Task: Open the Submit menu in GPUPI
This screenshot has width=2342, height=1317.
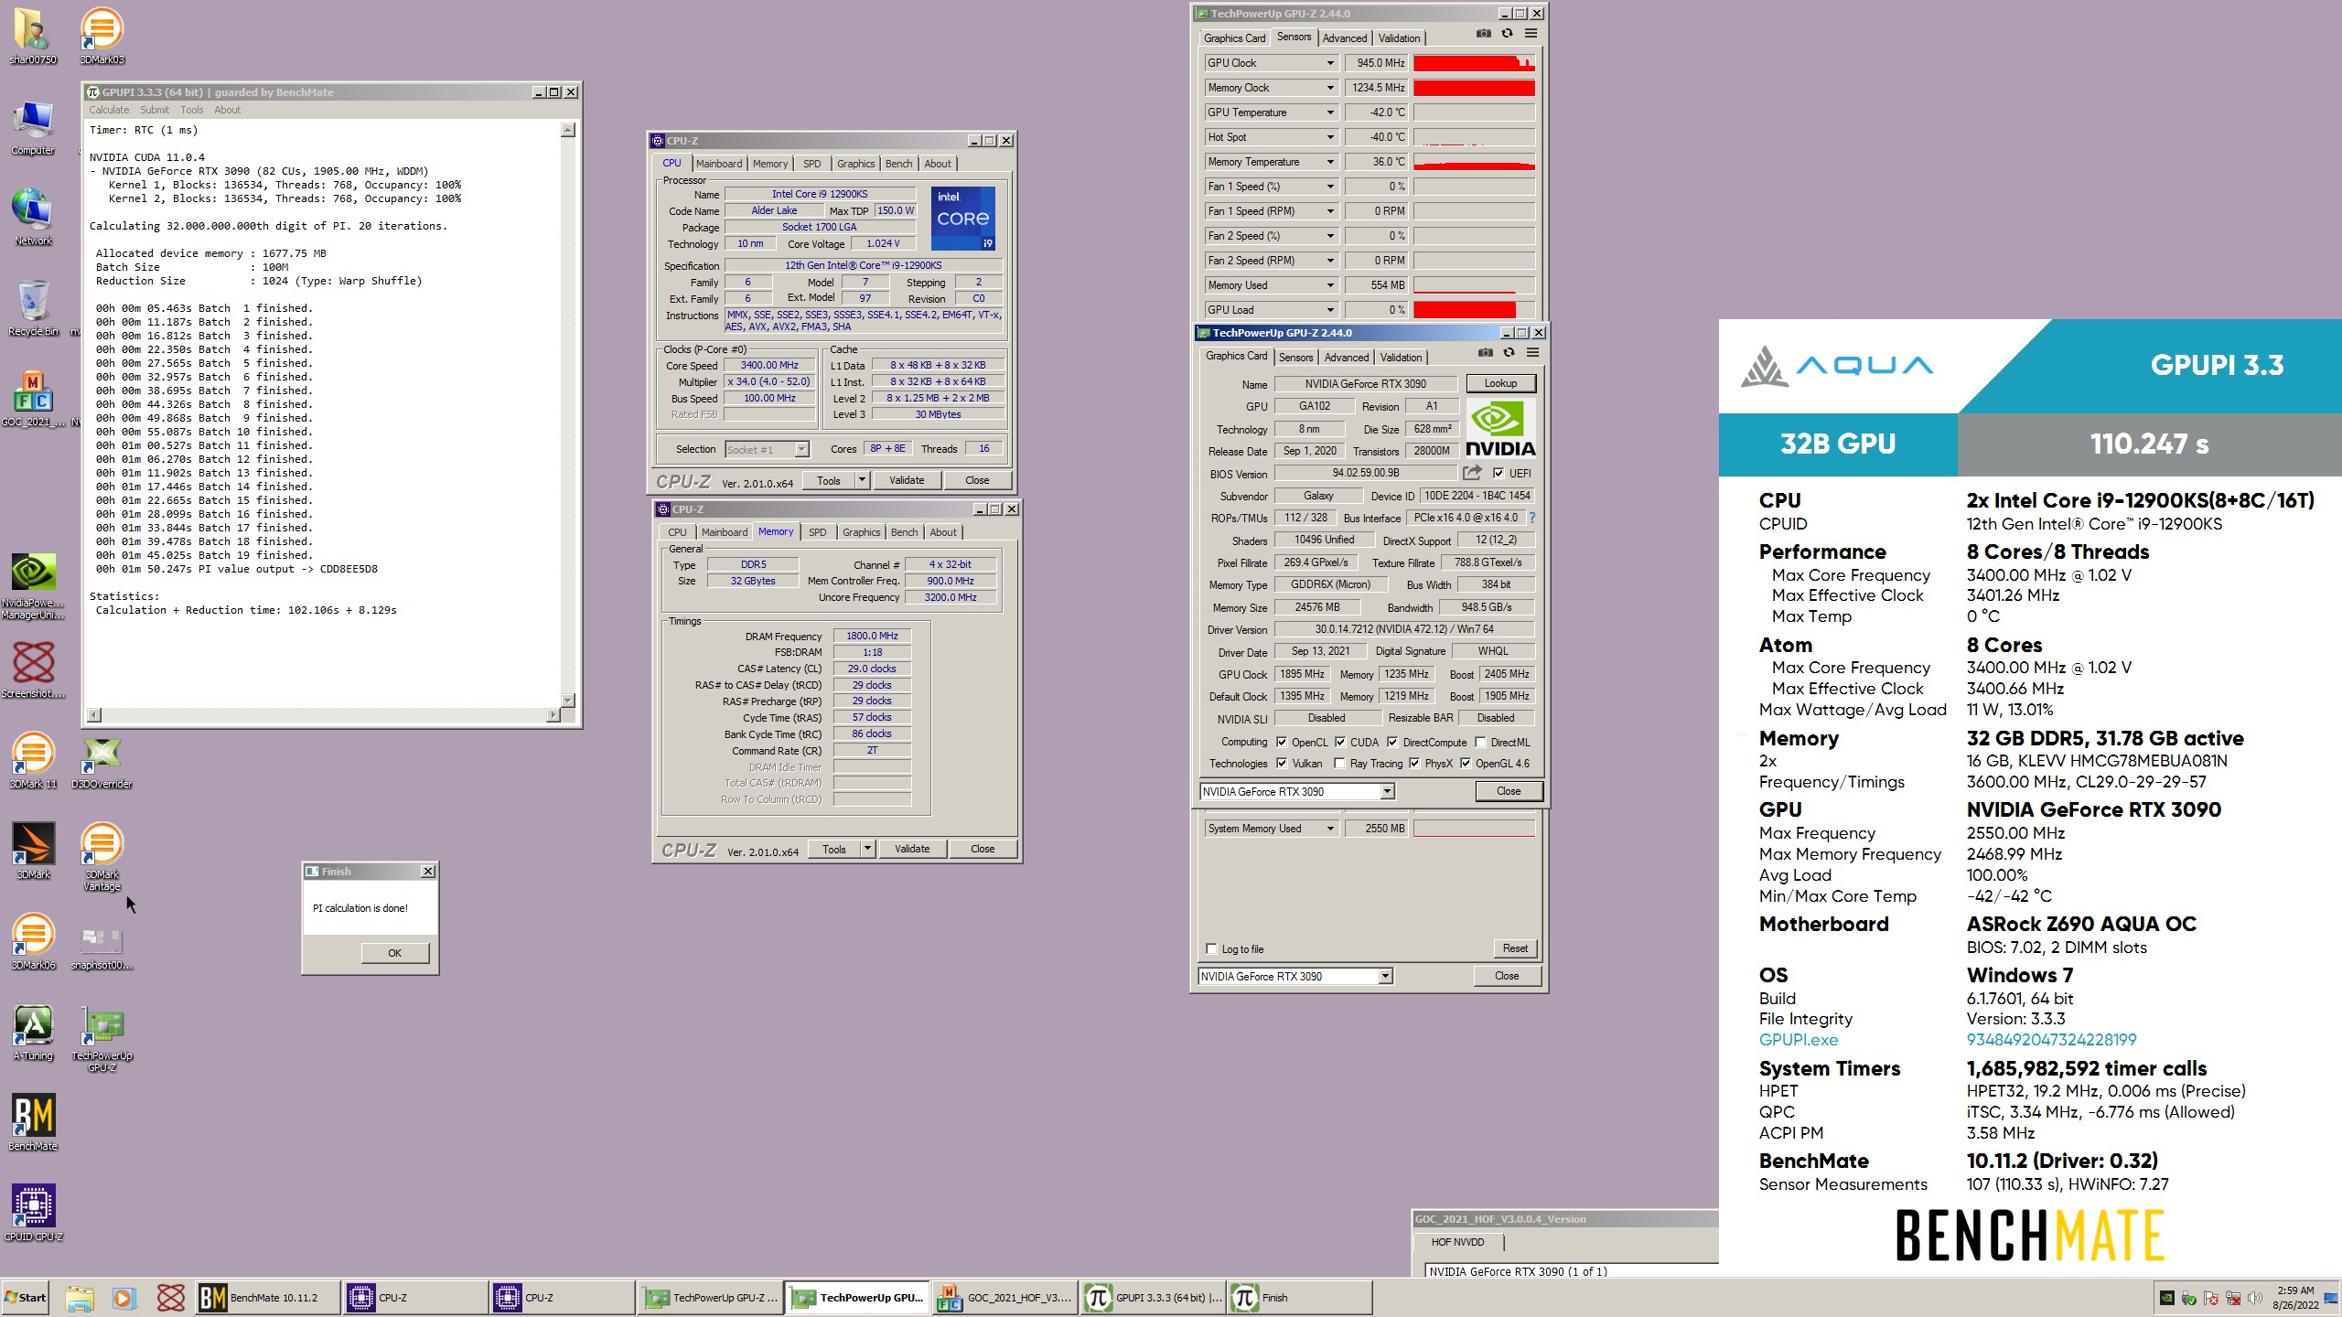Action: (x=155, y=110)
